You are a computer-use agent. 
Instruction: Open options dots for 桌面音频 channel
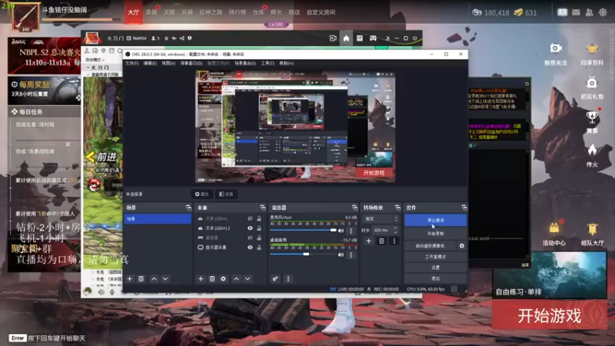351,255
